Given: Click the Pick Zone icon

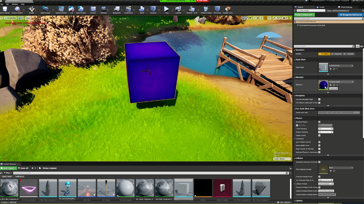Looking at the screenshot, I should (217, 10).
